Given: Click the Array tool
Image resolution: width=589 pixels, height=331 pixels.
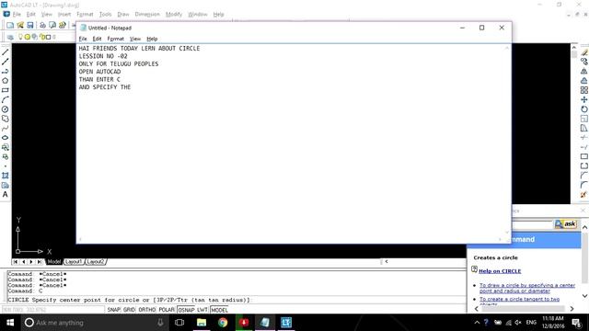Looking at the screenshot, I should pyautogui.click(x=584, y=90).
